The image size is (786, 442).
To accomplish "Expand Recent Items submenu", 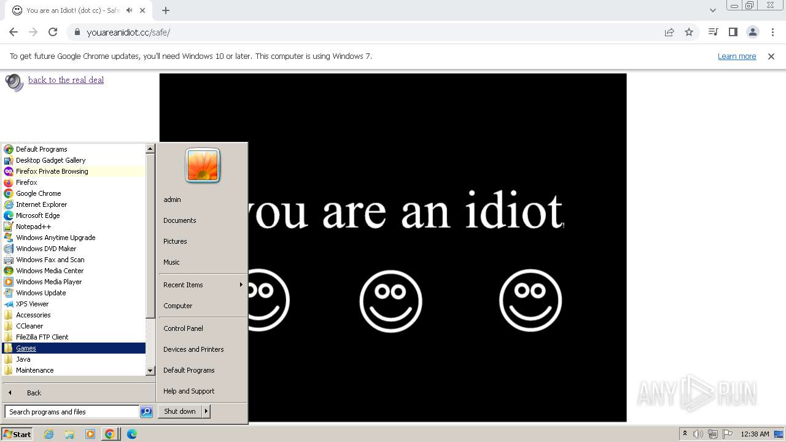I will [x=203, y=285].
